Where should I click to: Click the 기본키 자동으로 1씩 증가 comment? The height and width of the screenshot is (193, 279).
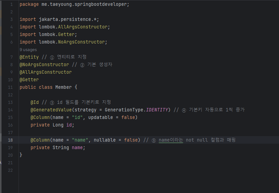(217, 110)
